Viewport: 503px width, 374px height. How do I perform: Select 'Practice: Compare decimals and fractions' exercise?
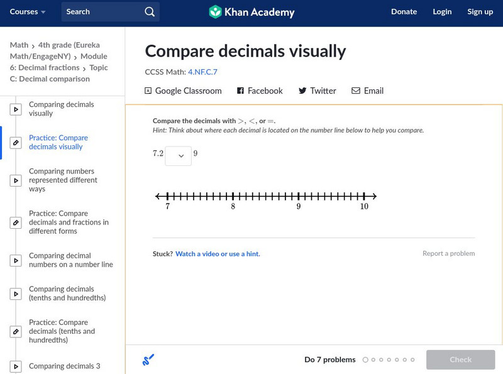[x=69, y=223]
